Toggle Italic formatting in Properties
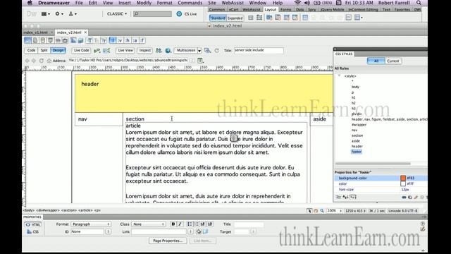Screen dimensions: 451x254 [x=180, y=224]
